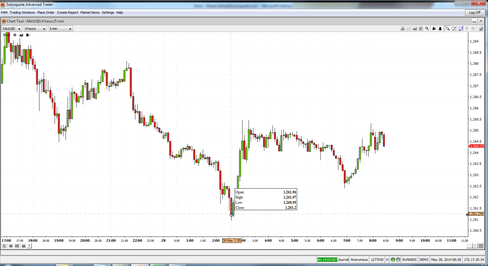The height and width of the screenshot is (266, 488).
Task: Print the chart with printer icon
Action: coord(11,246)
